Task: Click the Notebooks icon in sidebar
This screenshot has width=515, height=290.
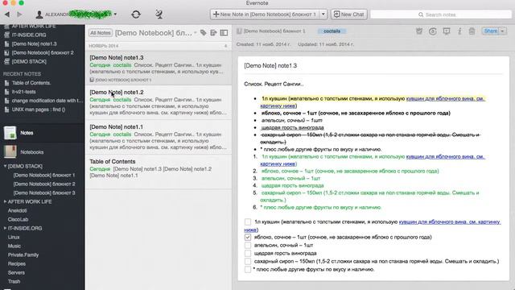Action: pyautogui.click(x=10, y=152)
